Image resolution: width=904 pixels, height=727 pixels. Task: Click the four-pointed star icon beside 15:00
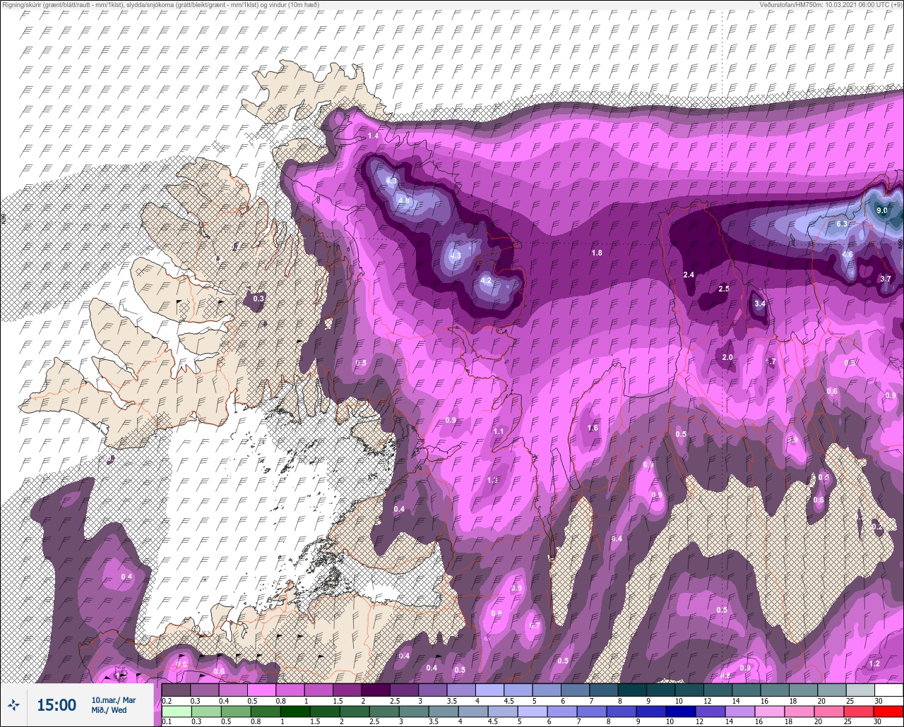pos(13,704)
